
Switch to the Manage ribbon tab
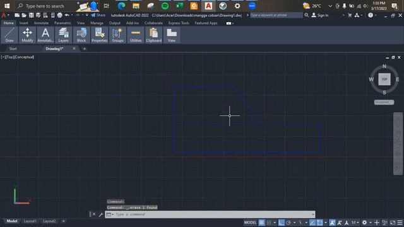[97, 23]
